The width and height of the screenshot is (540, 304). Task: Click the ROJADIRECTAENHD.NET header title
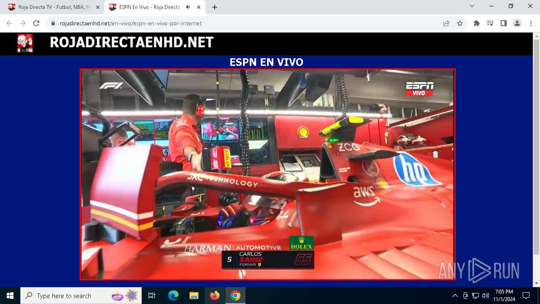coord(132,42)
